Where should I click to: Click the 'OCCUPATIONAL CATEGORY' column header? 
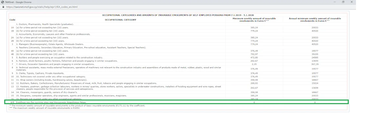(x=121, y=20)
